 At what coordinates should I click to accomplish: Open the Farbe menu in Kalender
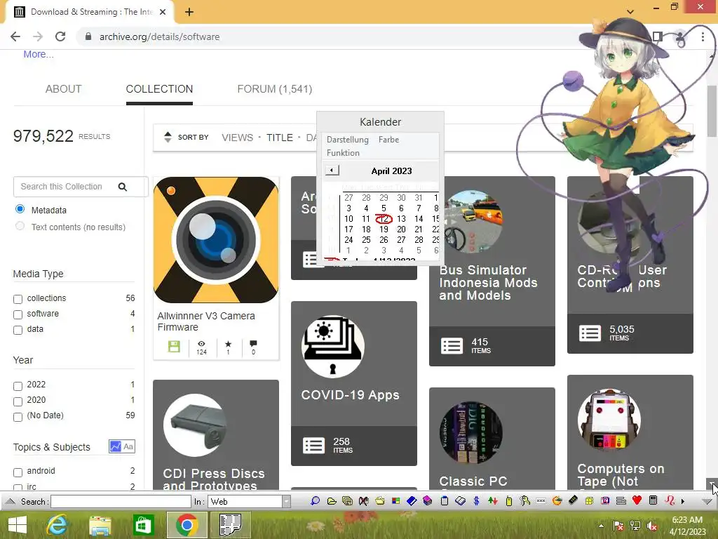(388, 140)
